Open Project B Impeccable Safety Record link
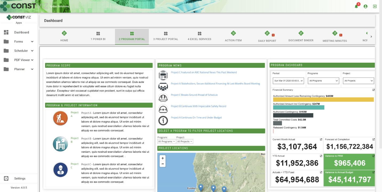Viewport: 382px width, 192px height. click(198, 106)
